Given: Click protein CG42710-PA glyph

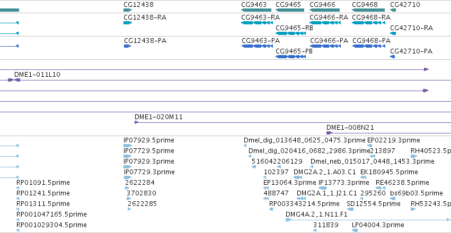Looking at the screenshot, I should pyautogui.click(x=392, y=57).
